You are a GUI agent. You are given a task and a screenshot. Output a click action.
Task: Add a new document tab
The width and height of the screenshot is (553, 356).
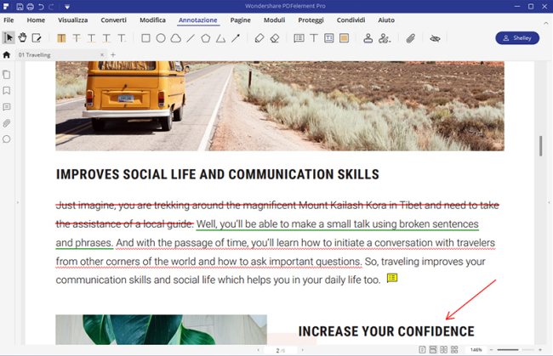112,55
